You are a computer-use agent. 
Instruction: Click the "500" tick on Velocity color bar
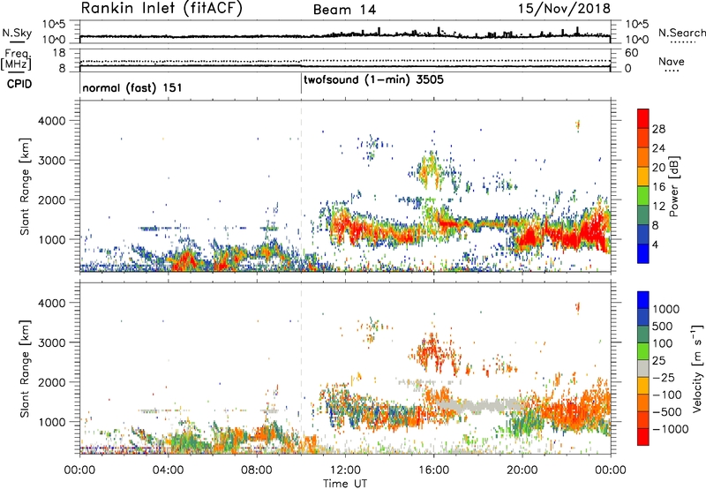click(663, 326)
